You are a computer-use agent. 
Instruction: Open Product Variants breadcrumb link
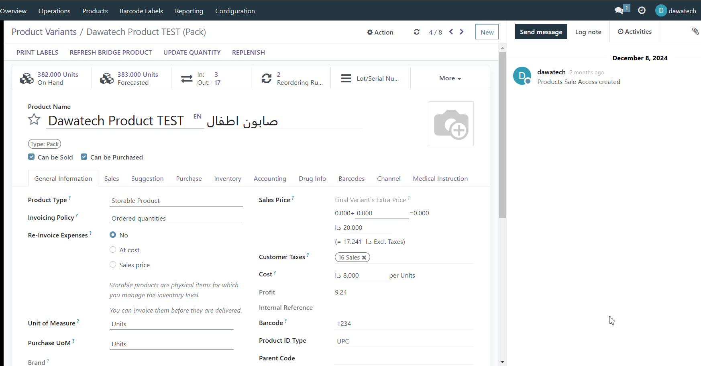pos(44,32)
